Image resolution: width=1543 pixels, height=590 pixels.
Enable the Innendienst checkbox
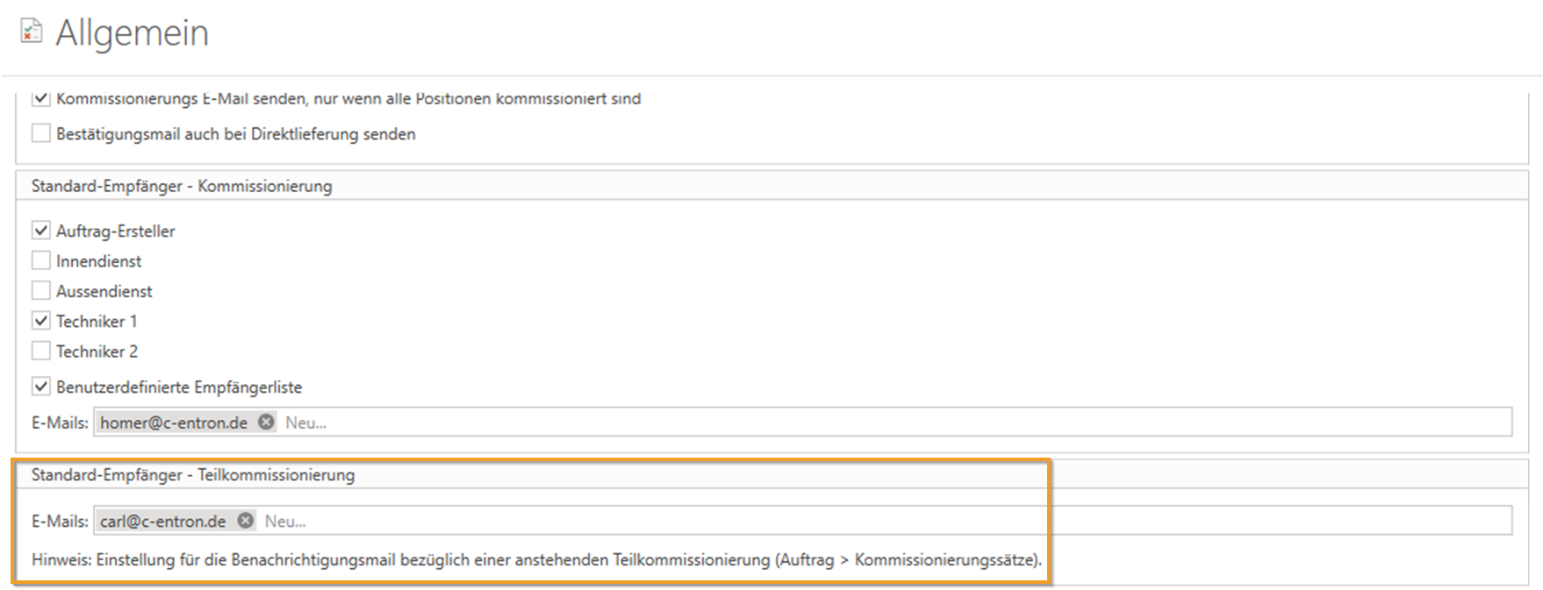pyautogui.click(x=41, y=261)
